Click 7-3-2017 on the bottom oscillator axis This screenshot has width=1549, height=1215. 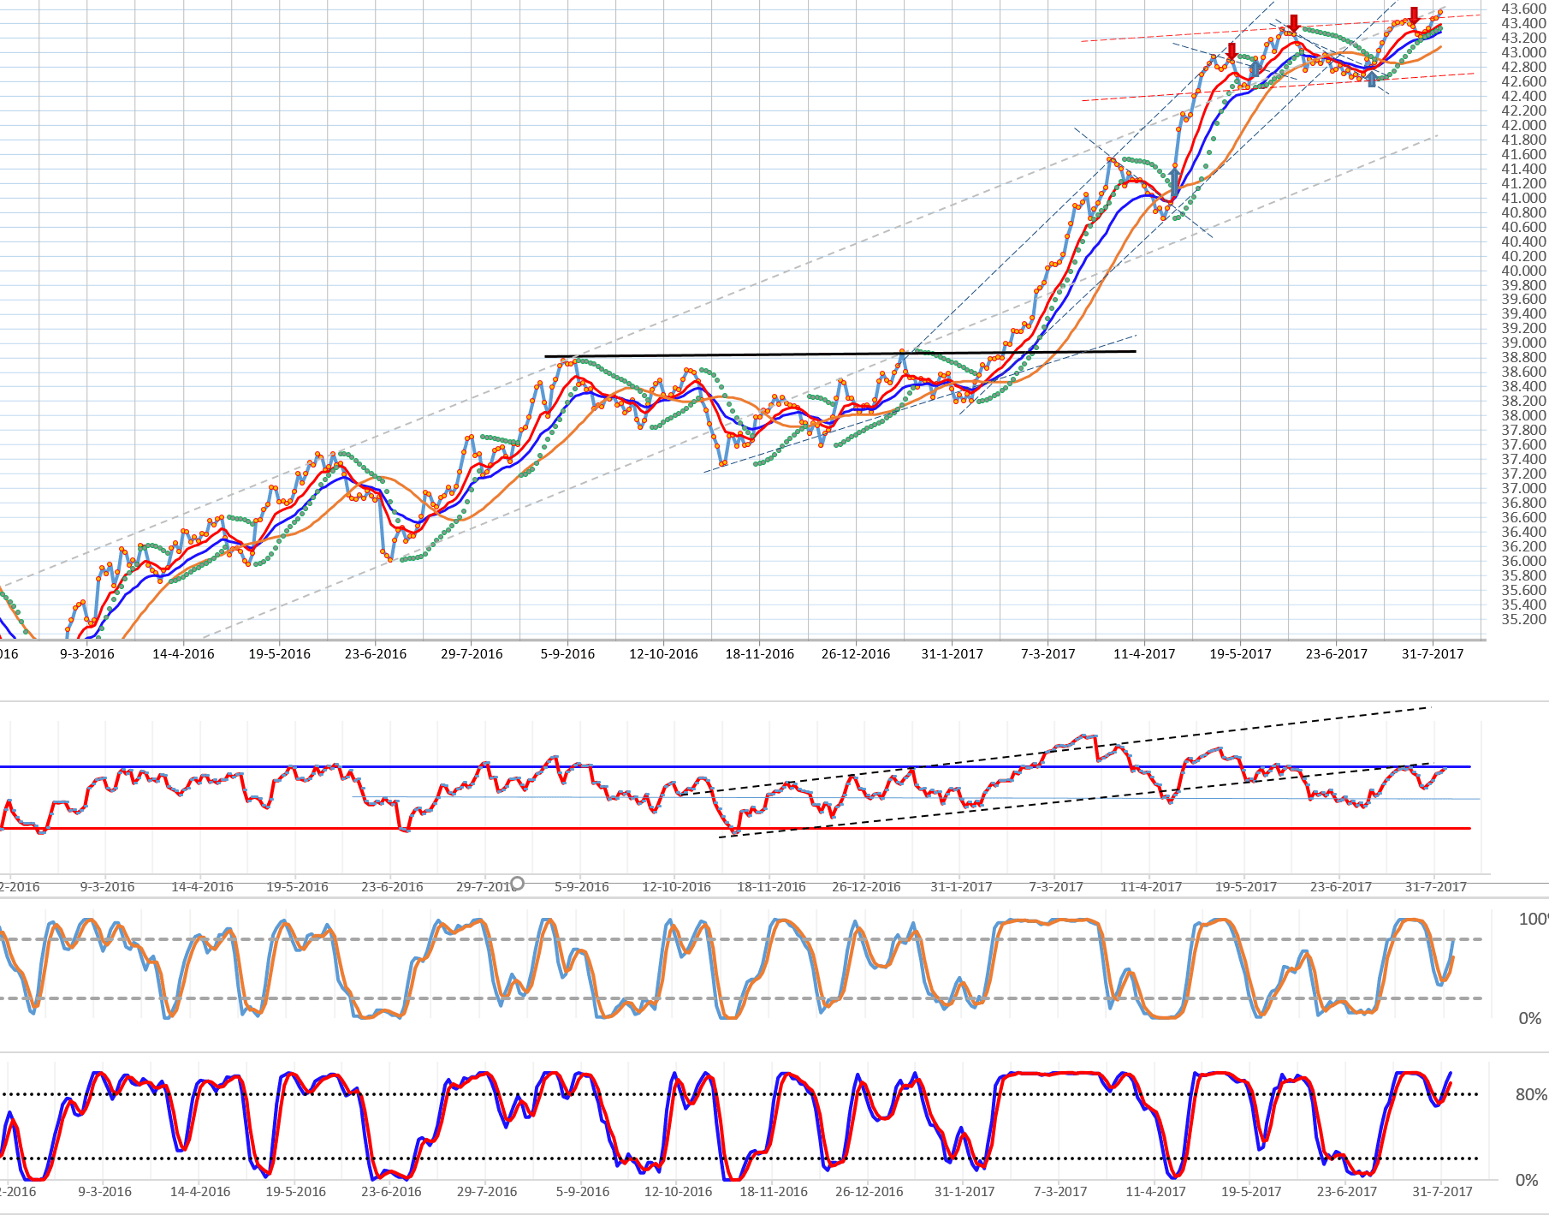point(1060,1192)
